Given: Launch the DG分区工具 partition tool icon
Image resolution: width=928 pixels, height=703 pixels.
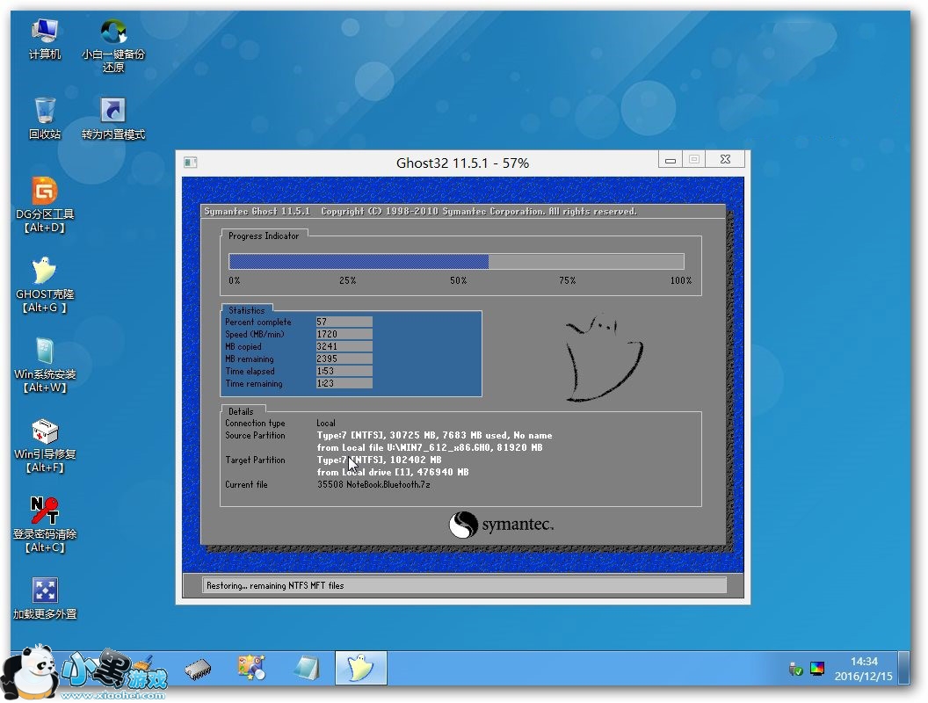Looking at the screenshot, I should point(45,192).
